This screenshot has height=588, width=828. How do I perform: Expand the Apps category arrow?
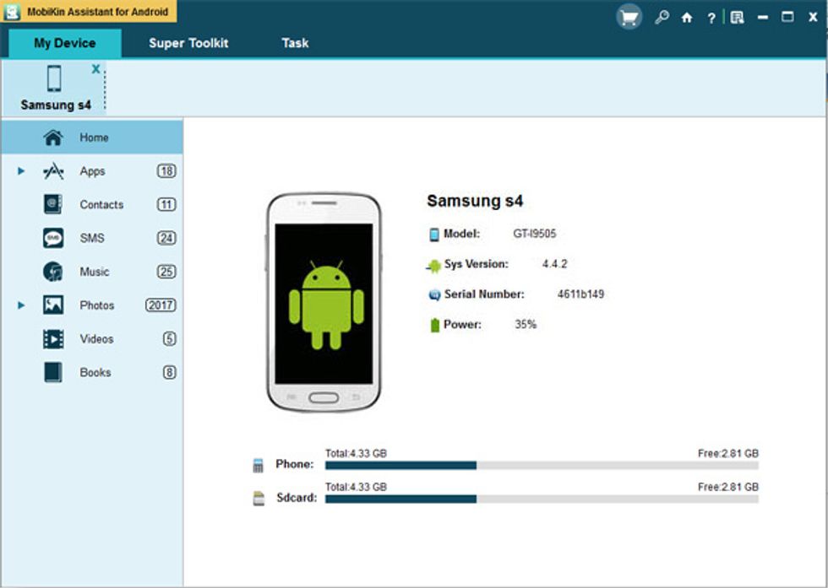click(x=21, y=171)
